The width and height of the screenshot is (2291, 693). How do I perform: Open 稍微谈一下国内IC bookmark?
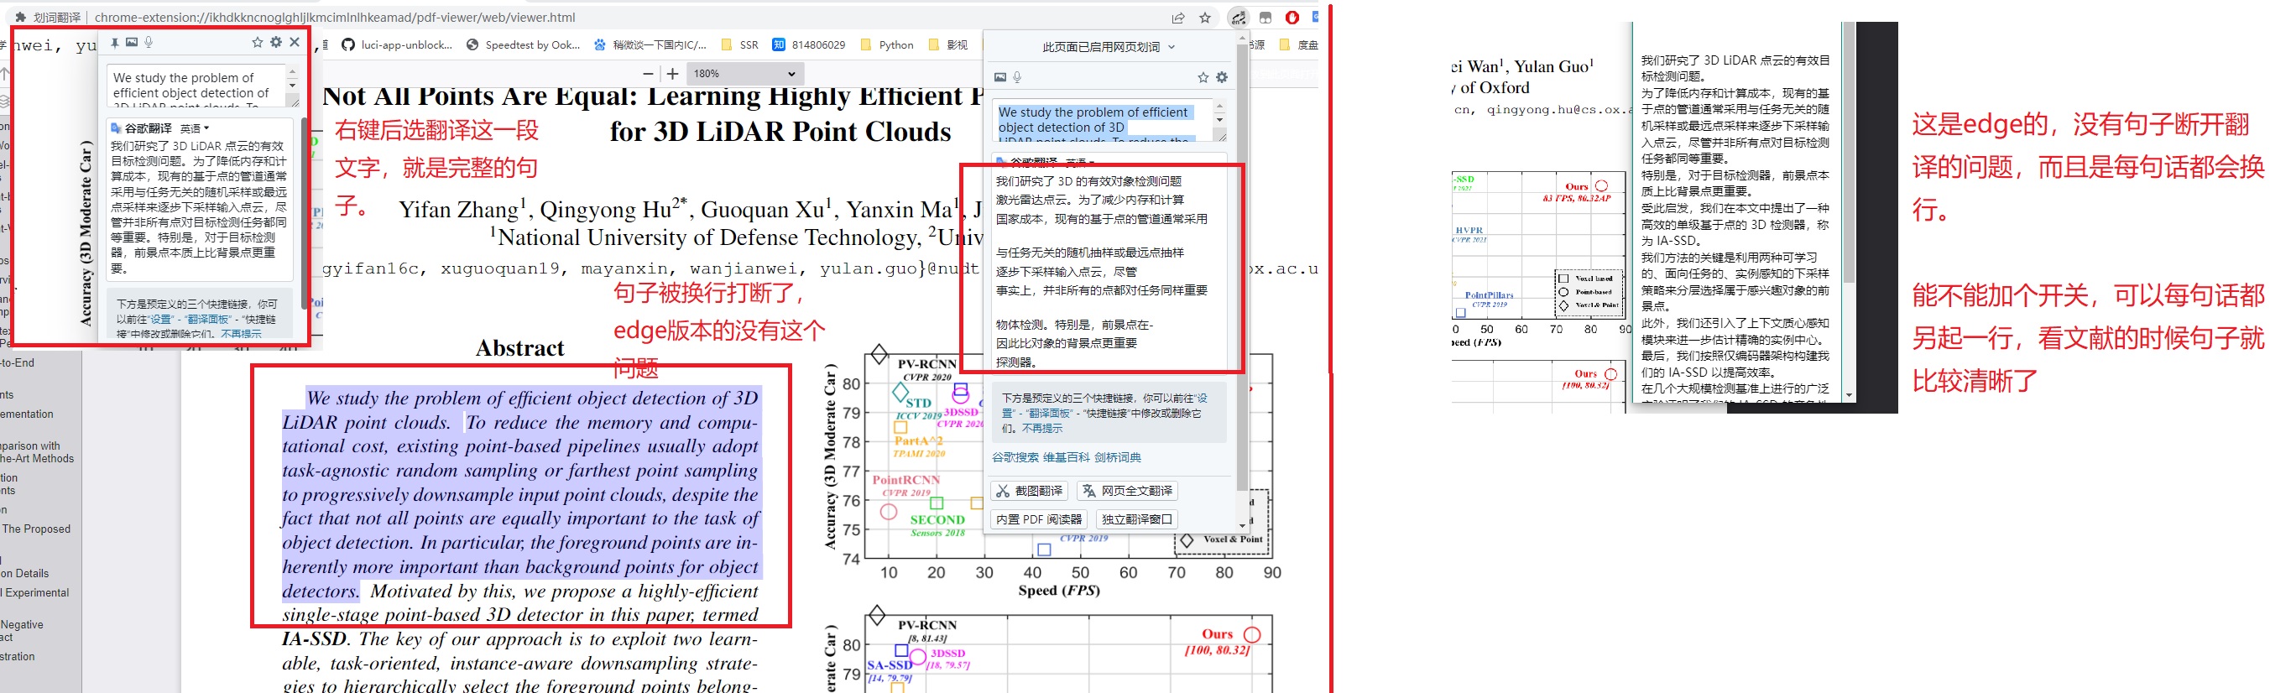pyautogui.click(x=650, y=44)
